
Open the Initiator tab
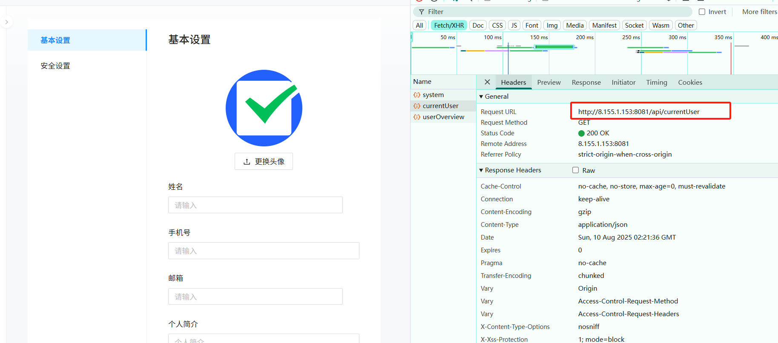[623, 82]
